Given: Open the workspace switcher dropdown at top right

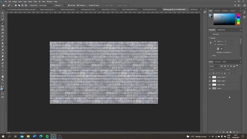Looking at the screenshot, I should [x=239, y=5].
